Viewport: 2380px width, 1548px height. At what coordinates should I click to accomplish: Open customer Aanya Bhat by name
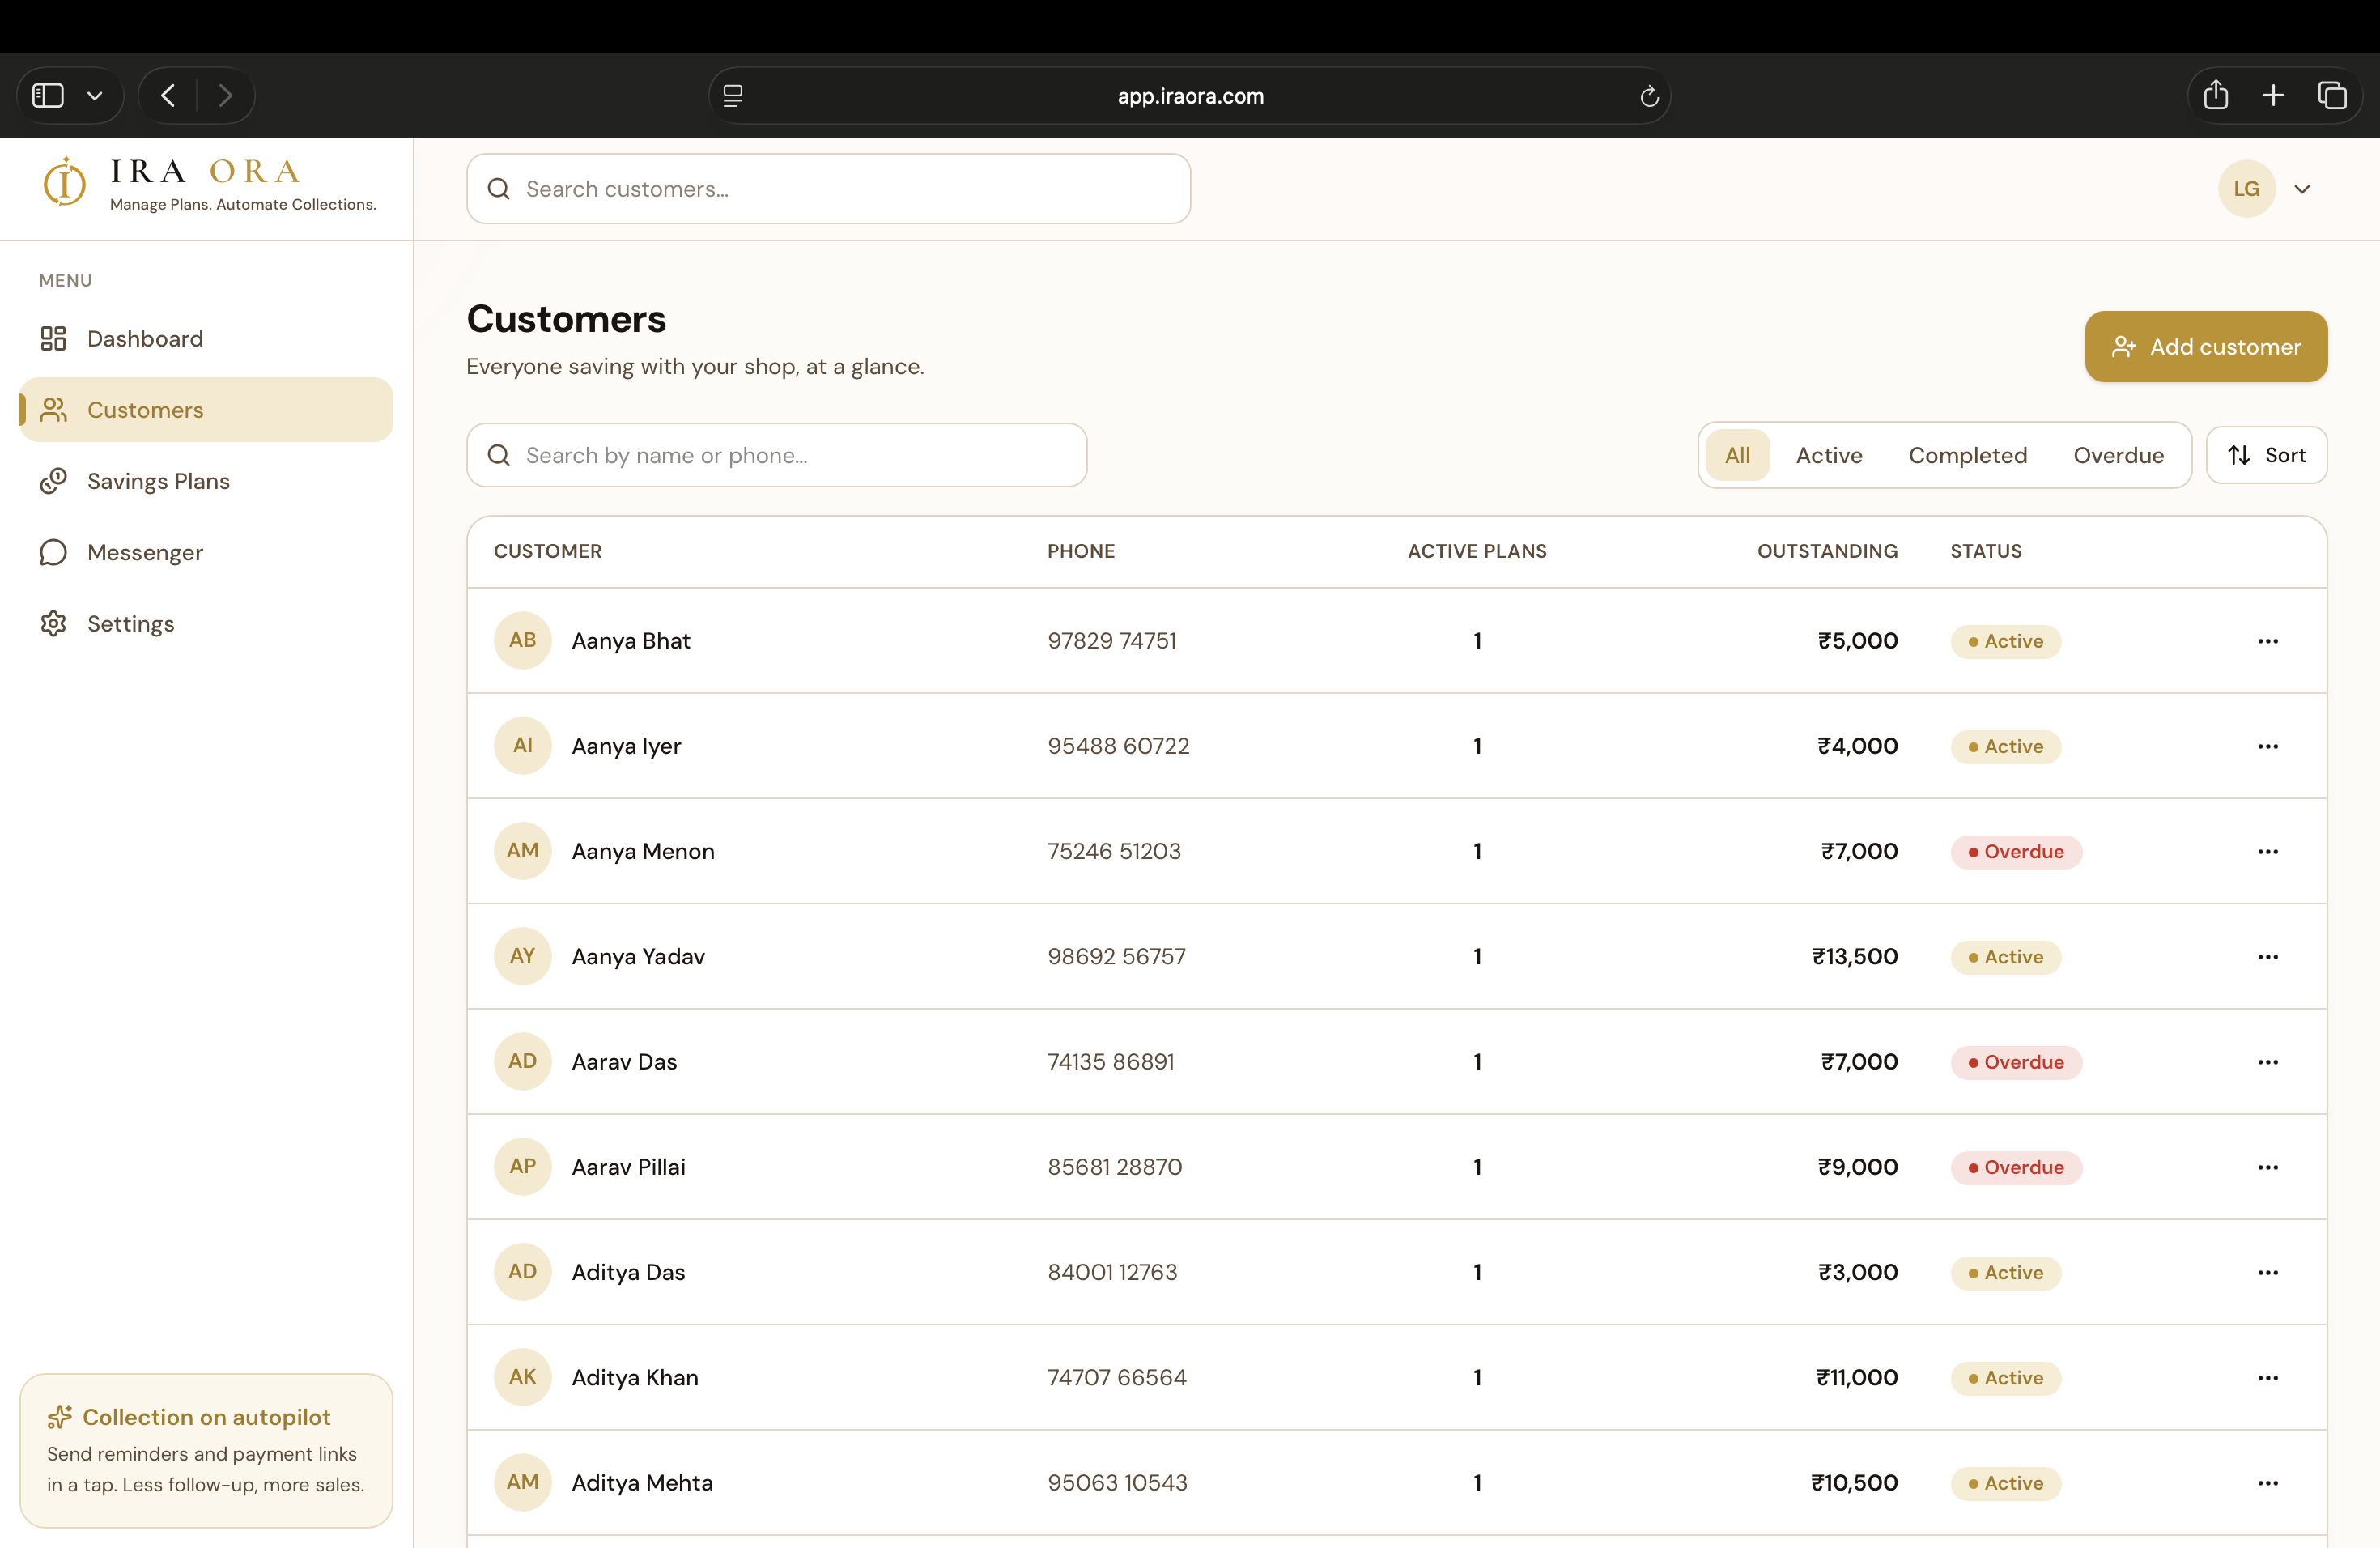(x=631, y=641)
